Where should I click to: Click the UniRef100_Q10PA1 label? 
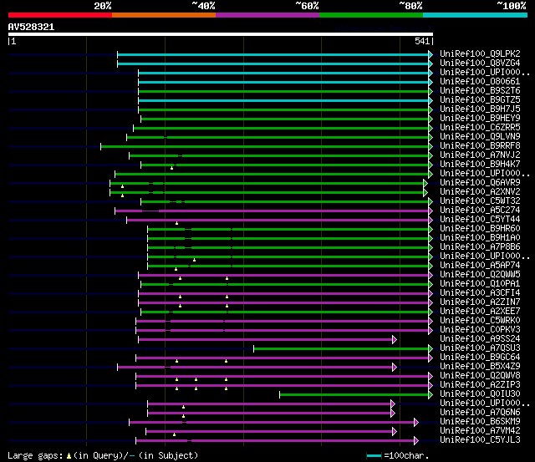coord(480,284)
